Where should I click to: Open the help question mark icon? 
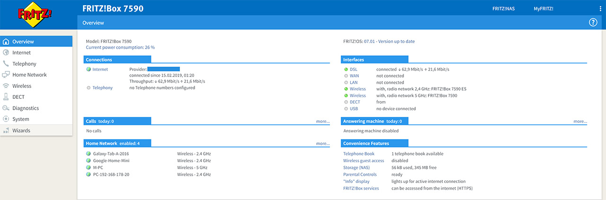[x=593, y=23]
